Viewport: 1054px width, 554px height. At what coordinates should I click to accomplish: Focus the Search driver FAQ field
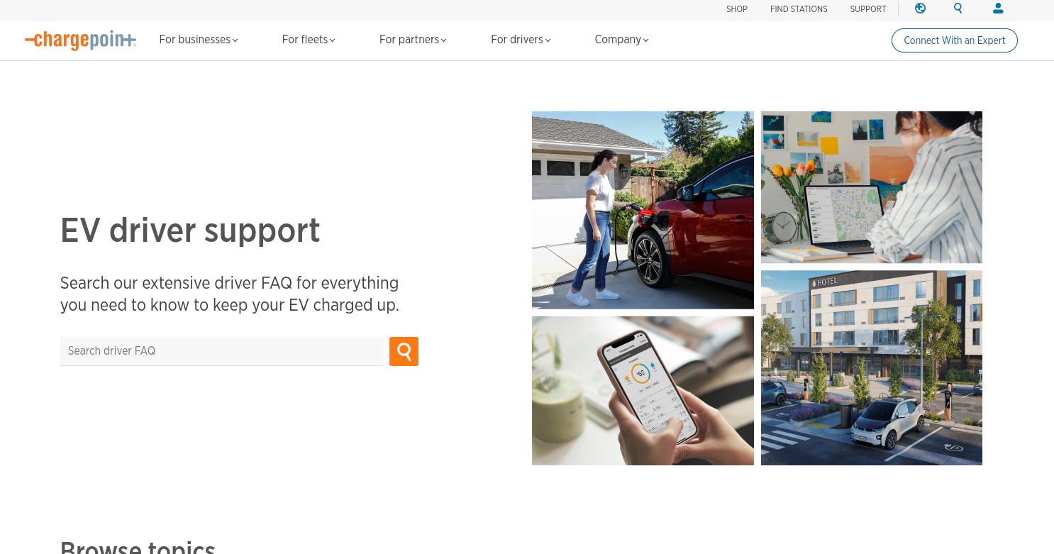[222, 351]
